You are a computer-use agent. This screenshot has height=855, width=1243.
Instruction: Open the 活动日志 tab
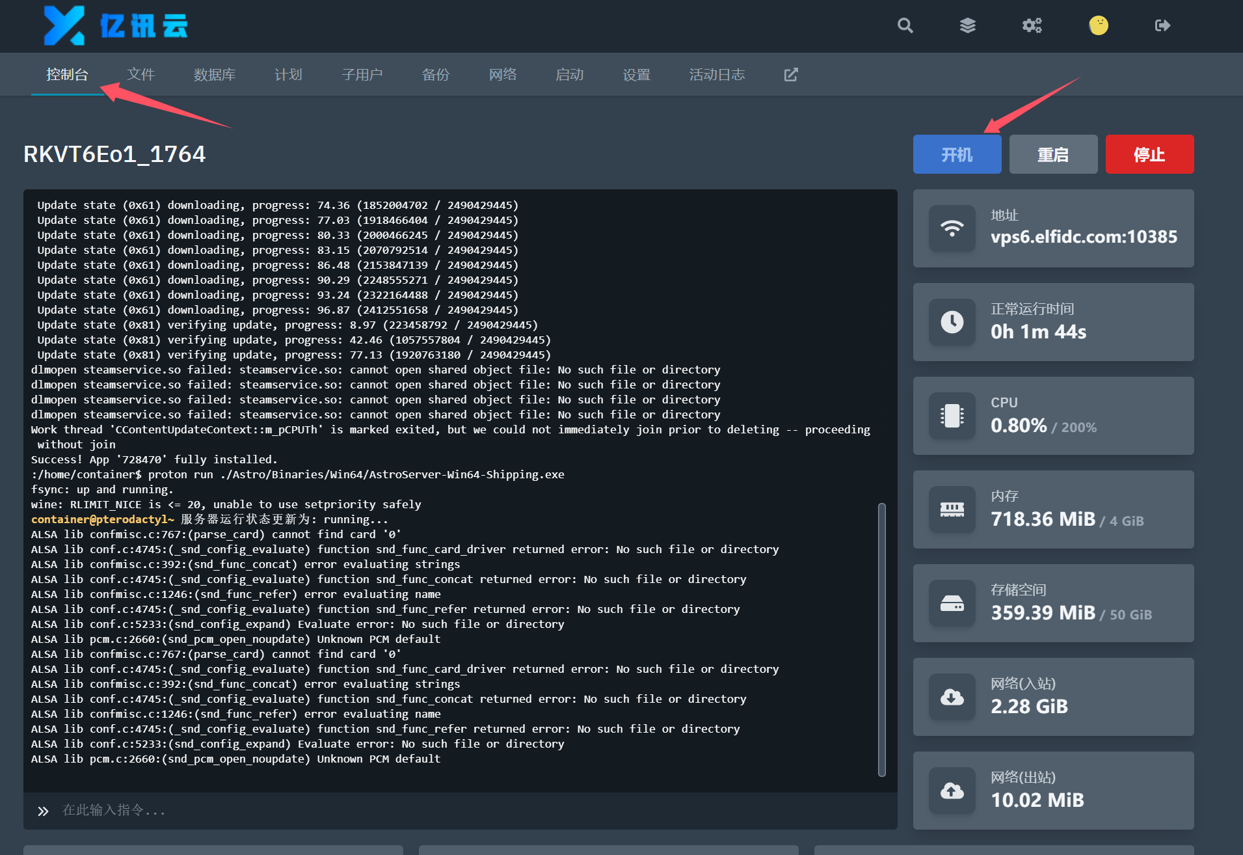point(717,75)
